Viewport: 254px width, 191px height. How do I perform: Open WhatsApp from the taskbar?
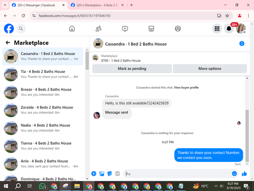coord(42,186)
